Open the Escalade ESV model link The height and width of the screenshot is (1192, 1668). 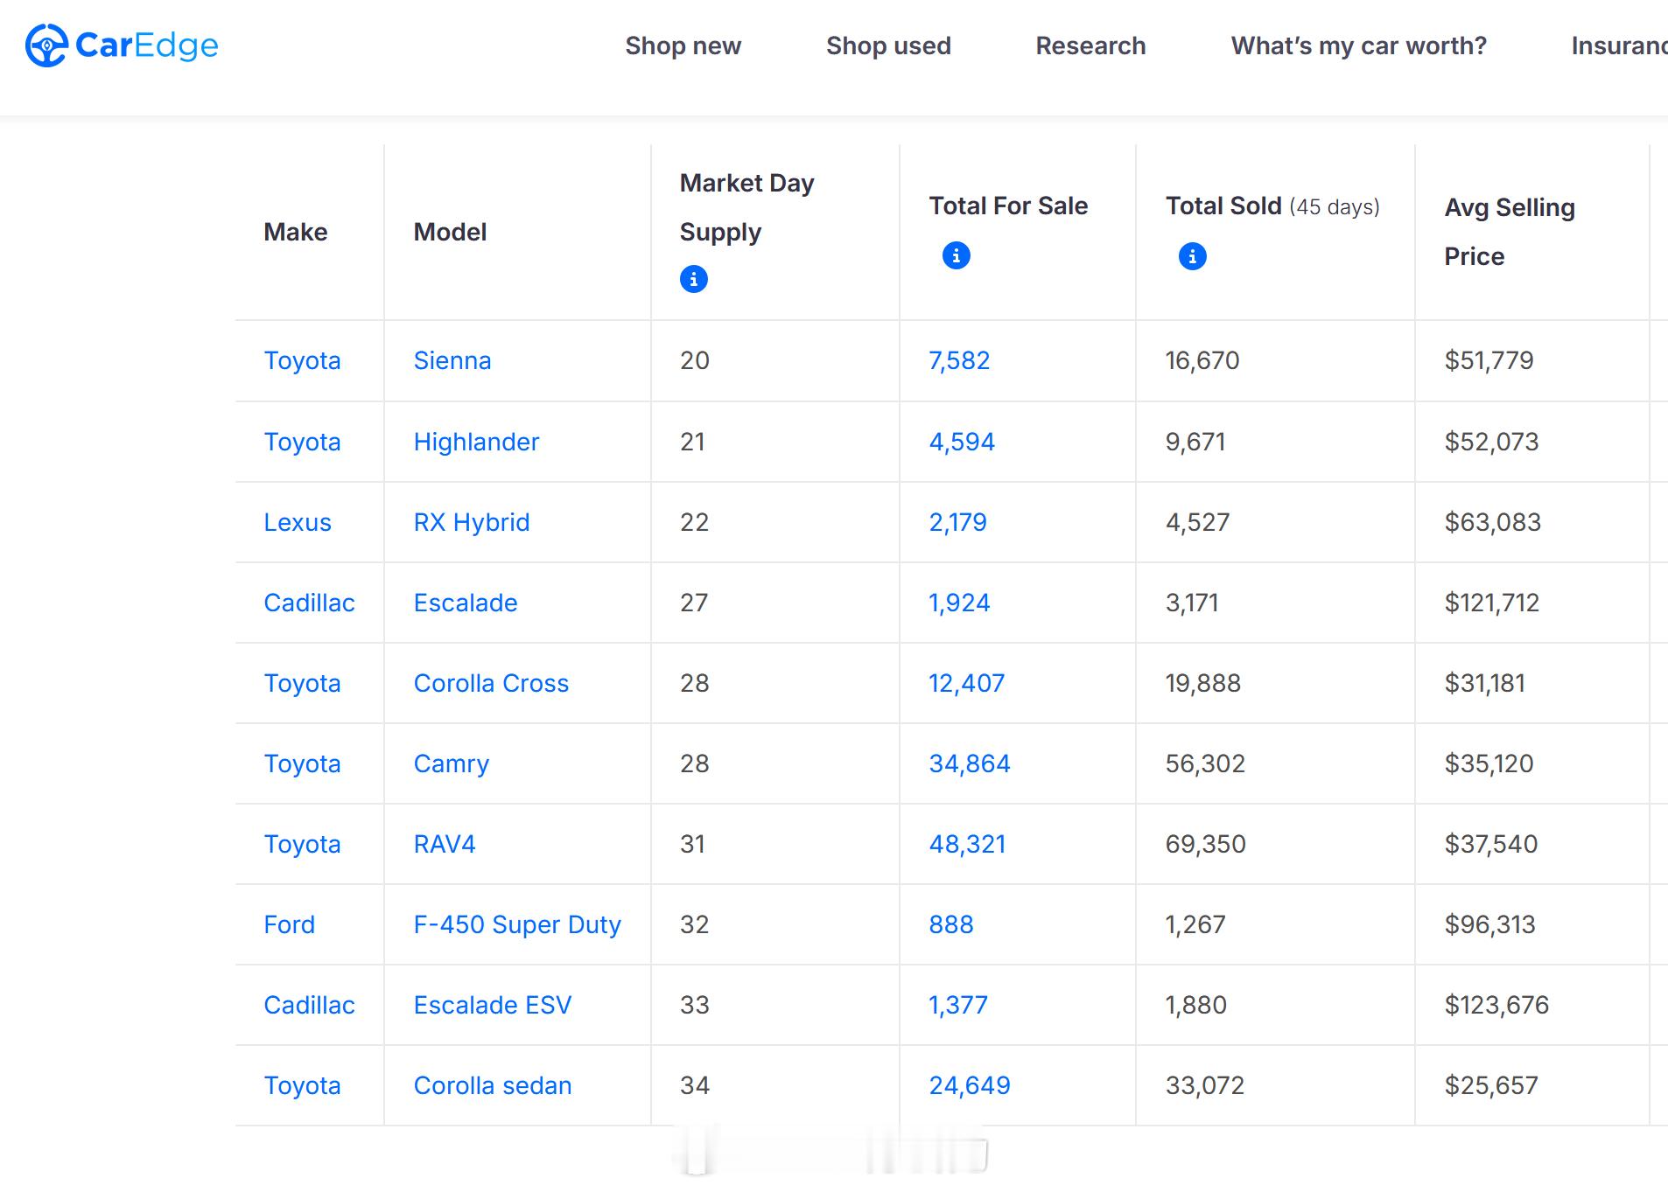pyautogui.click(x=493, y=1005)
